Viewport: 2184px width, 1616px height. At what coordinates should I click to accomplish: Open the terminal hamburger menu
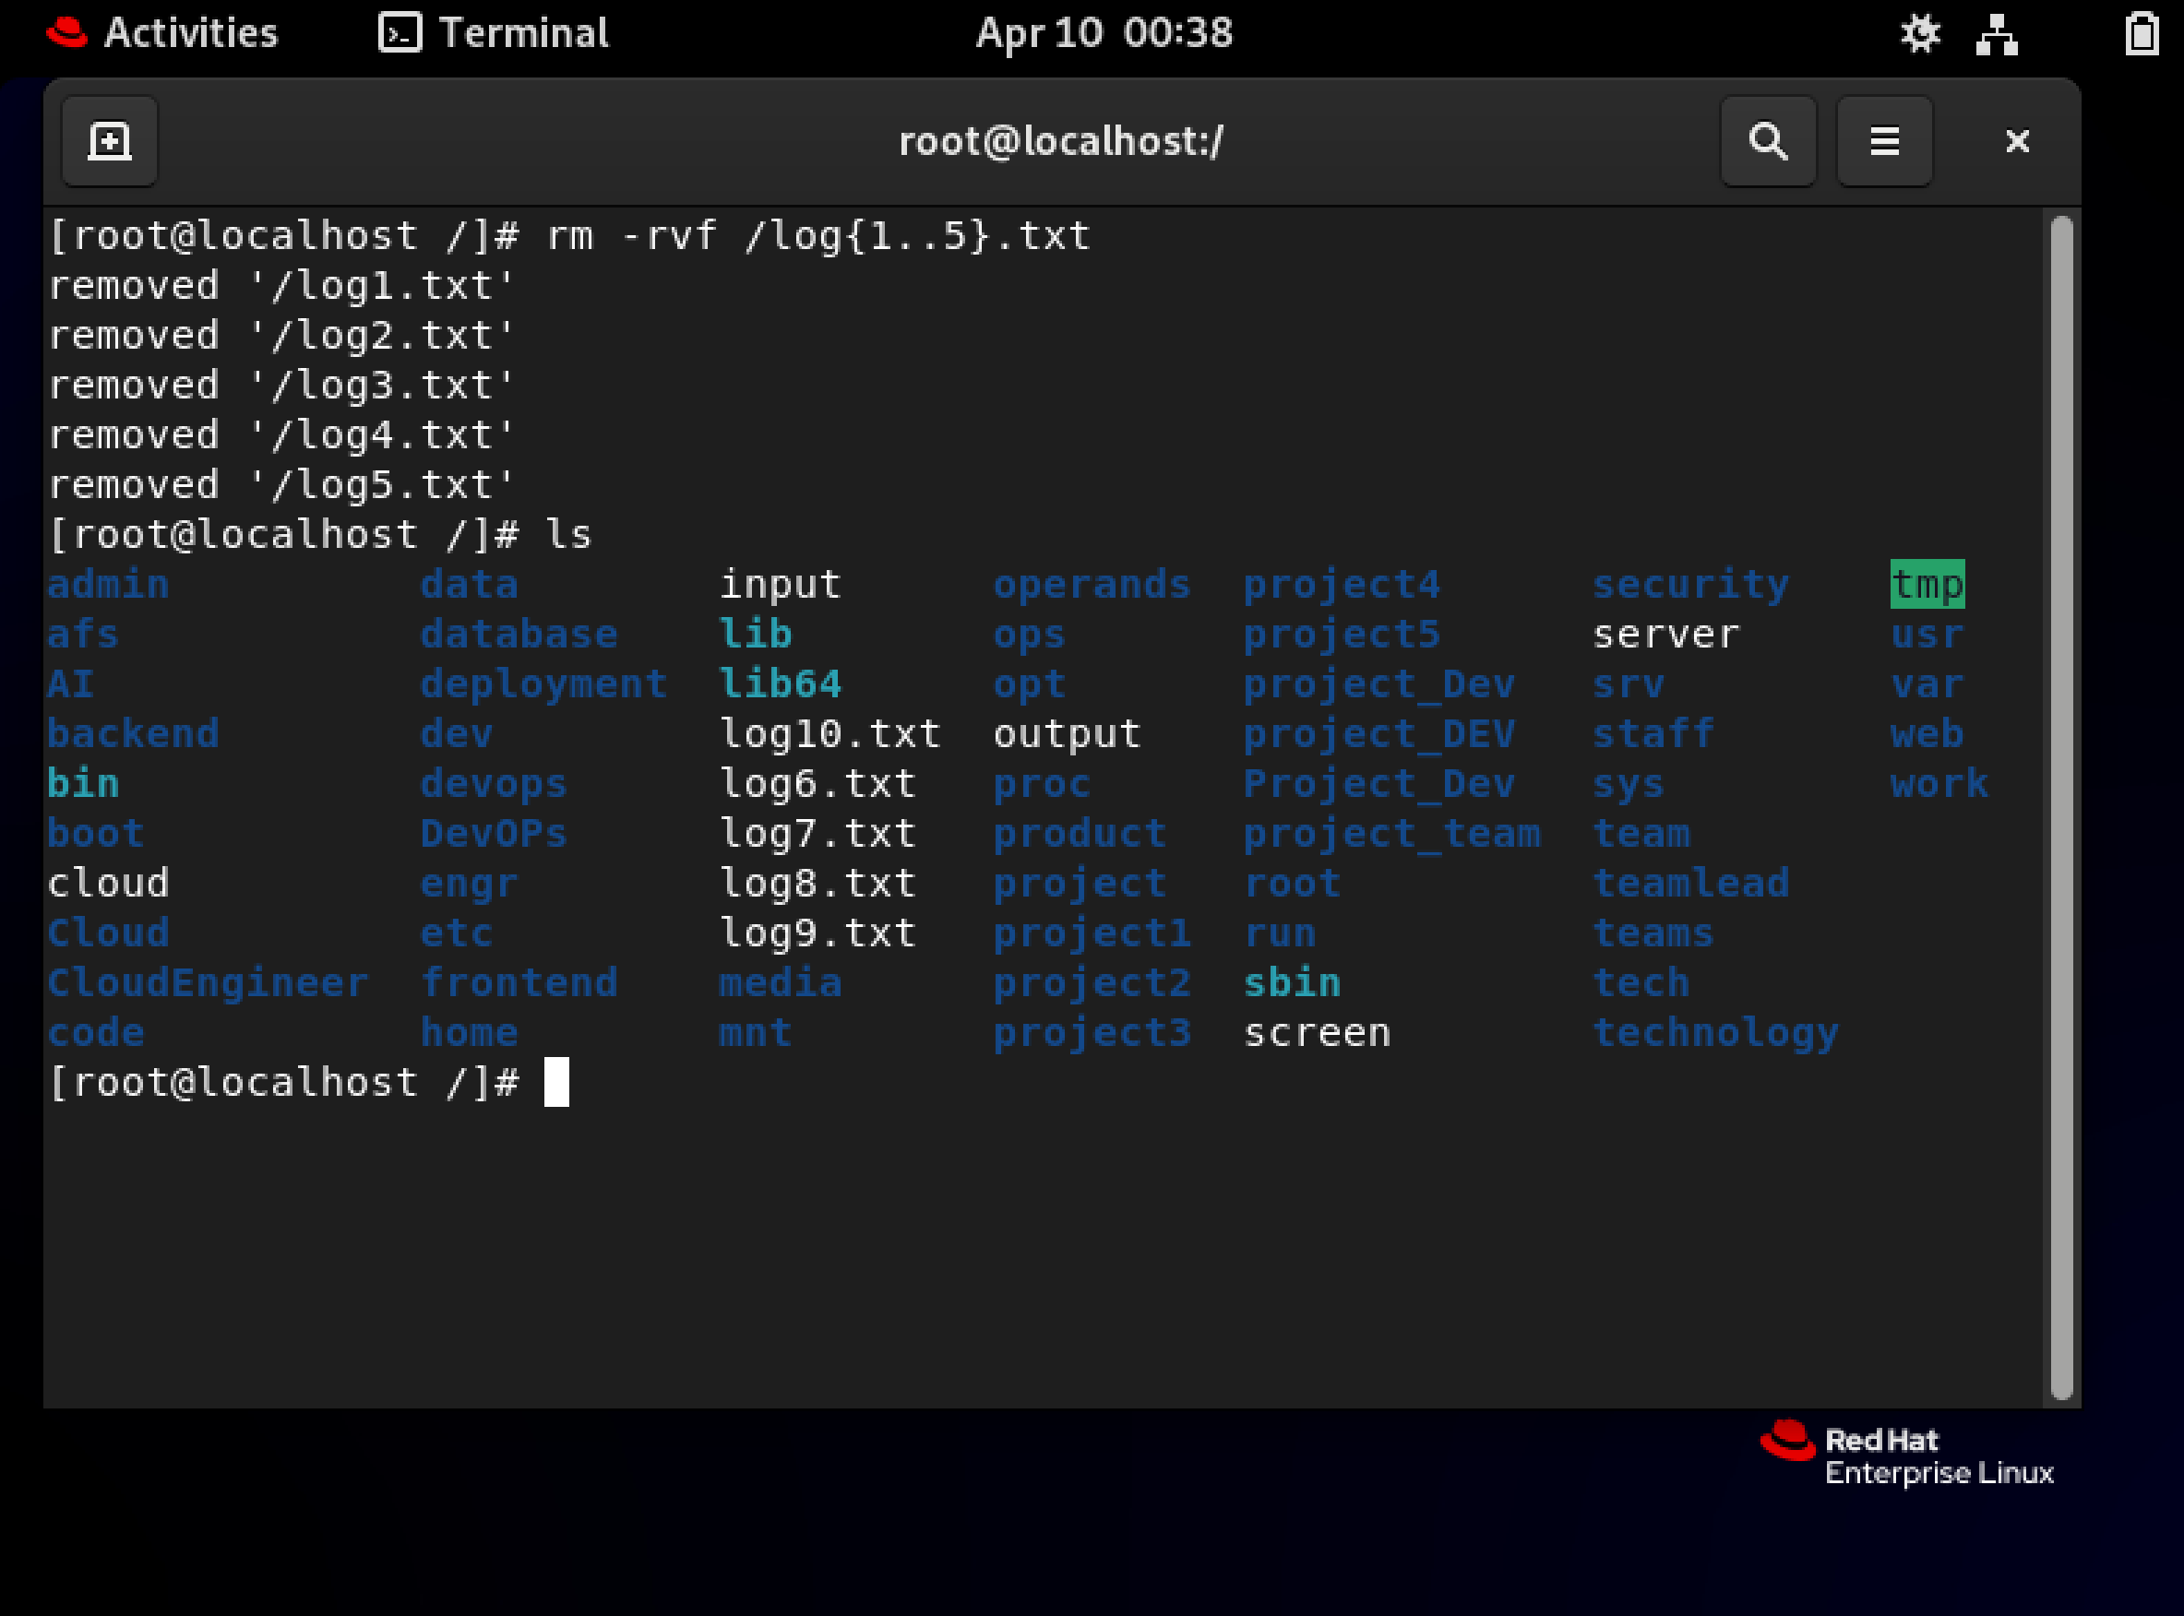pyautogui.click(x=1884, y=142)
